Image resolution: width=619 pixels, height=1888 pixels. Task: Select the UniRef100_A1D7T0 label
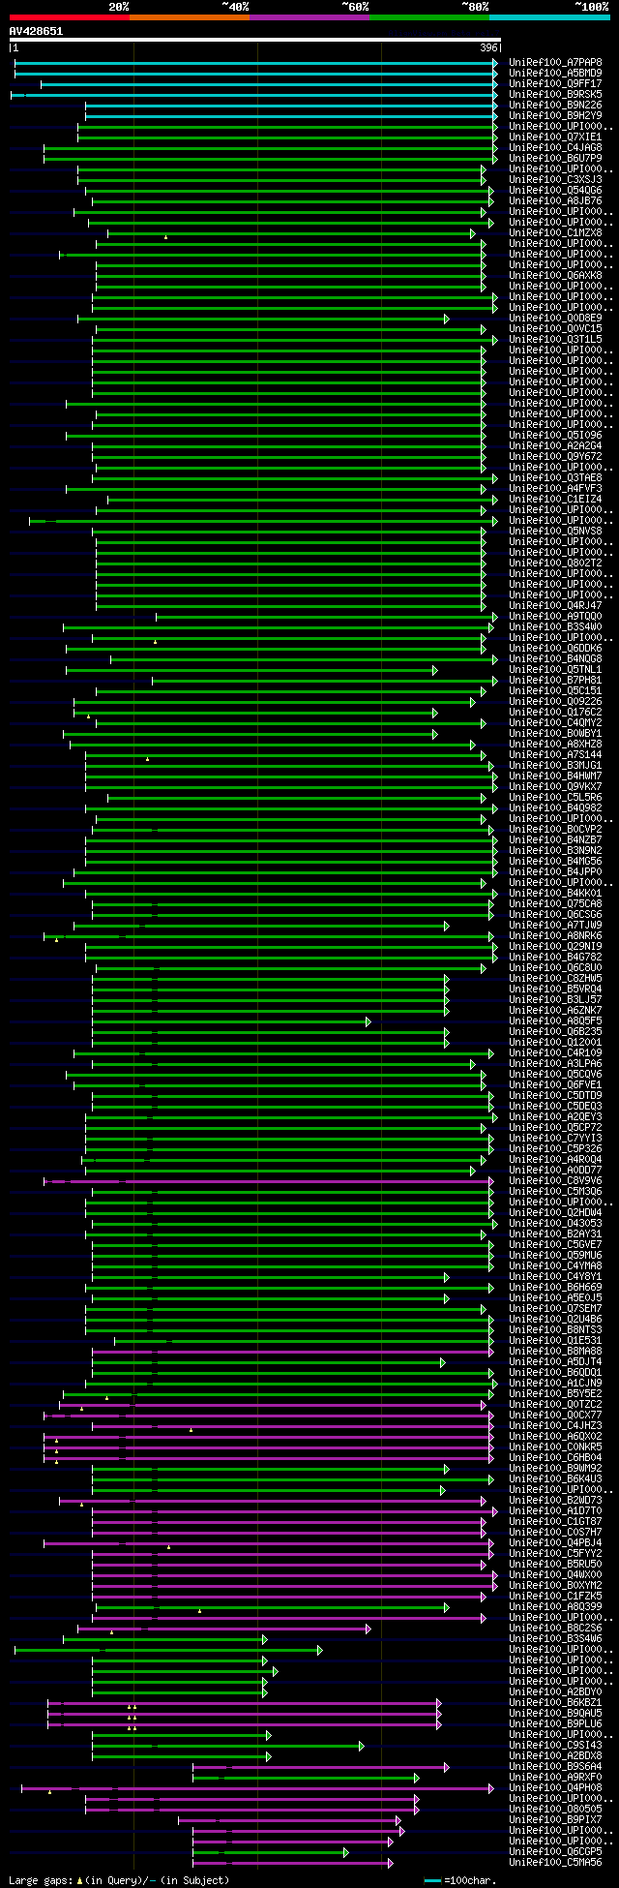(x=555, y=1511)
